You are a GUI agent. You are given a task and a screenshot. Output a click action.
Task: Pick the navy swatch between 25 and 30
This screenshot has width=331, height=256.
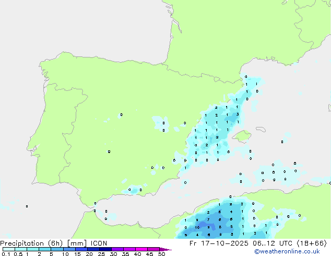(x=105, y=249)
